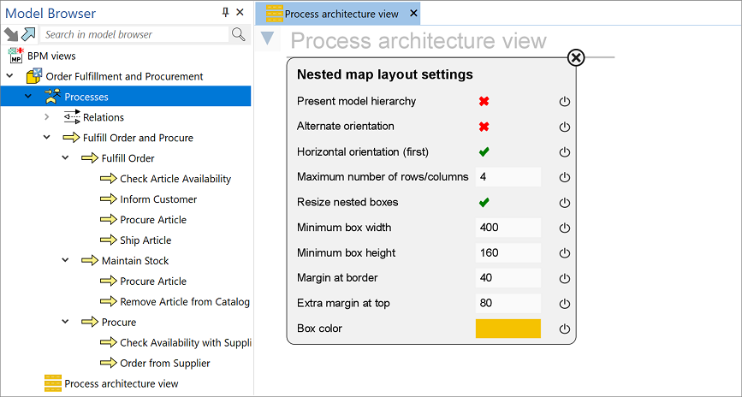742x397 pixels.
Task: Click reset icon next to Box color
Action: pos(564,329)
